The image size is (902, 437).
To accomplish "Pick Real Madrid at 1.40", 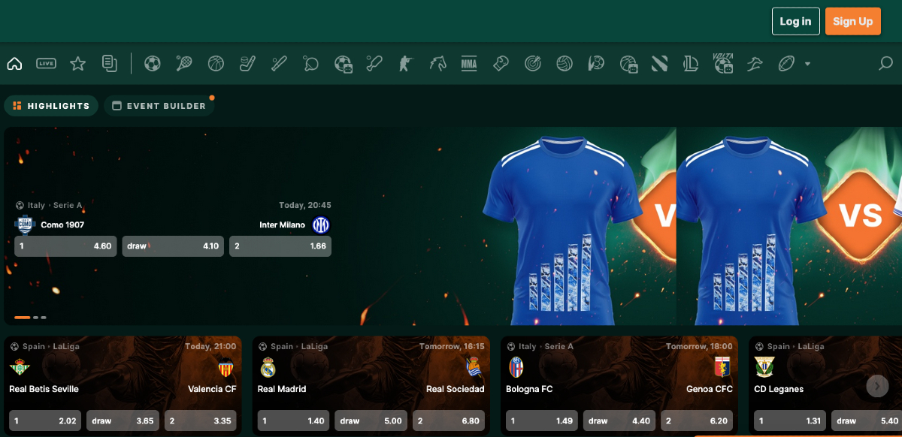I will [x=293, y=420].
